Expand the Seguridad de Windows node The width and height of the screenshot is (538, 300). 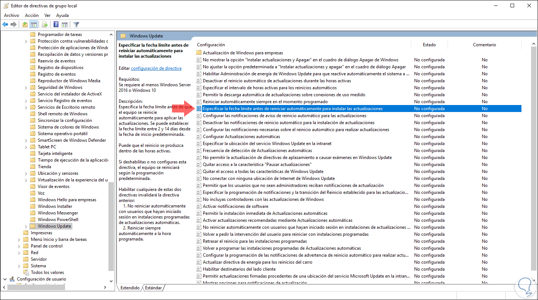click(x=26, y=88)
